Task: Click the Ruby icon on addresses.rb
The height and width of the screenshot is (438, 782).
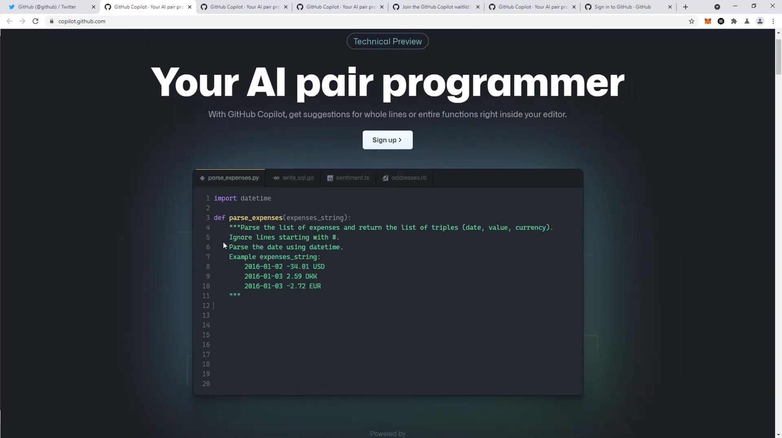Action: [x=385, y=178]
